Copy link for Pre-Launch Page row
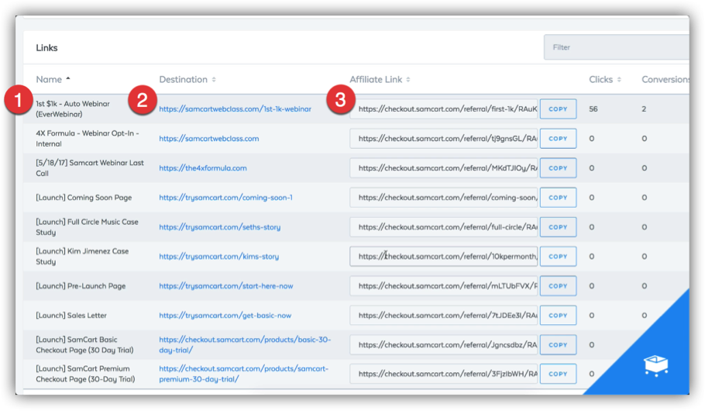This screenshot has height=411, width=705. point(558,286)
